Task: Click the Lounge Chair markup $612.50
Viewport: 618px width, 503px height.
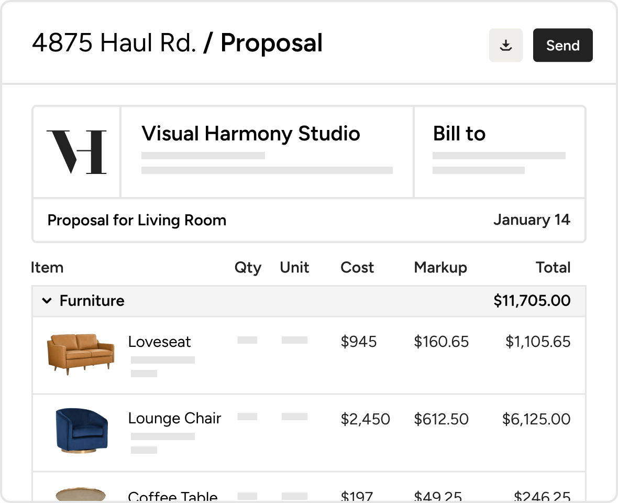Action: [441, 419]
